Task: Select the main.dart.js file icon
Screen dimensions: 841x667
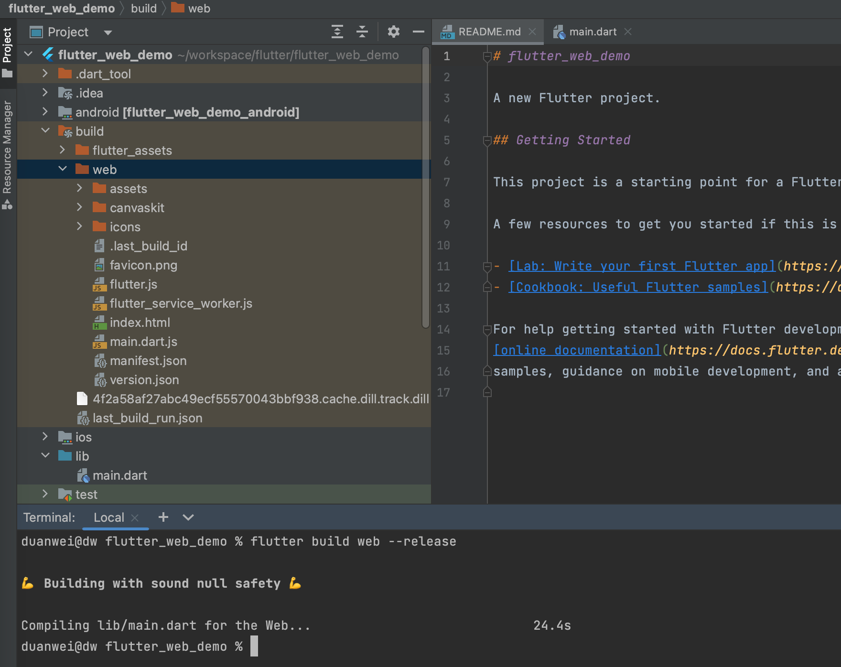Action: coord(99,342)
